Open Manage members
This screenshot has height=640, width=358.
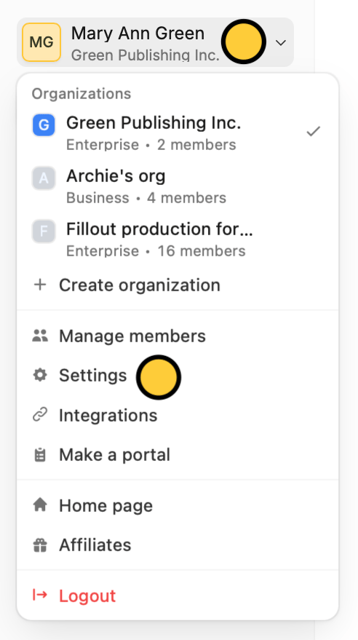[x=178, y=336]
